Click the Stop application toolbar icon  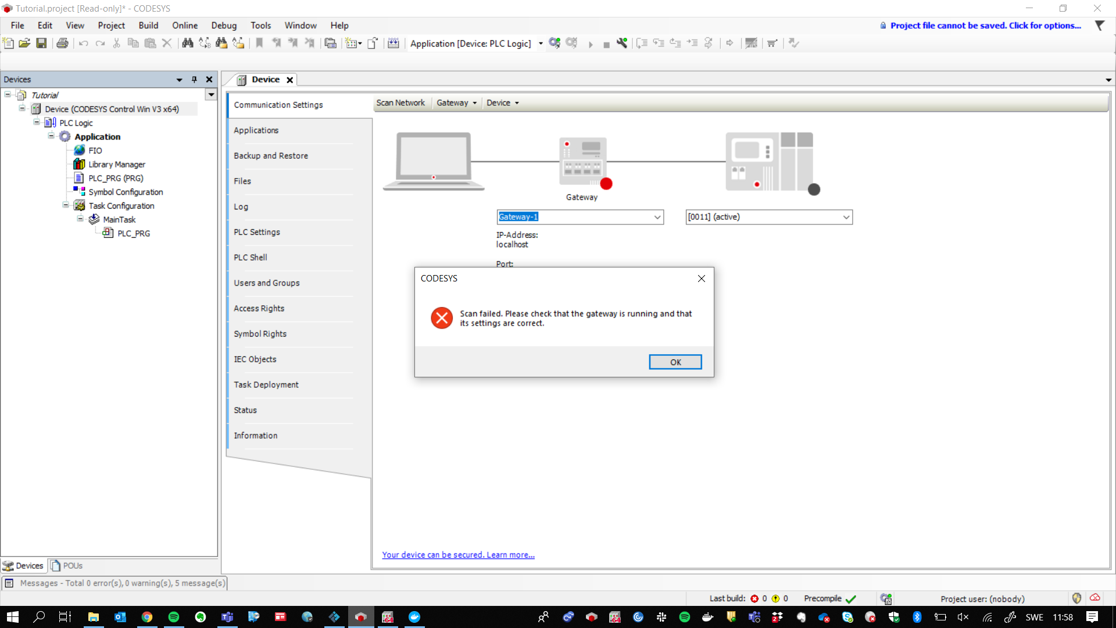point(606,45)
